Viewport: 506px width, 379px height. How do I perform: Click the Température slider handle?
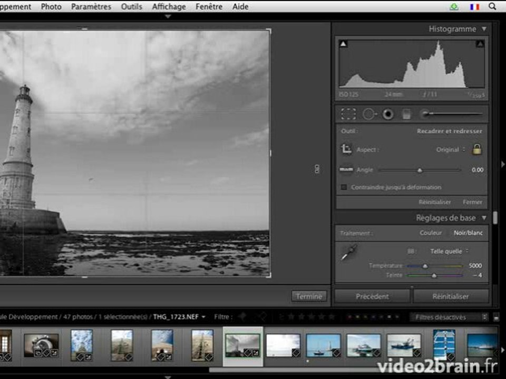(x=425, y=266)
